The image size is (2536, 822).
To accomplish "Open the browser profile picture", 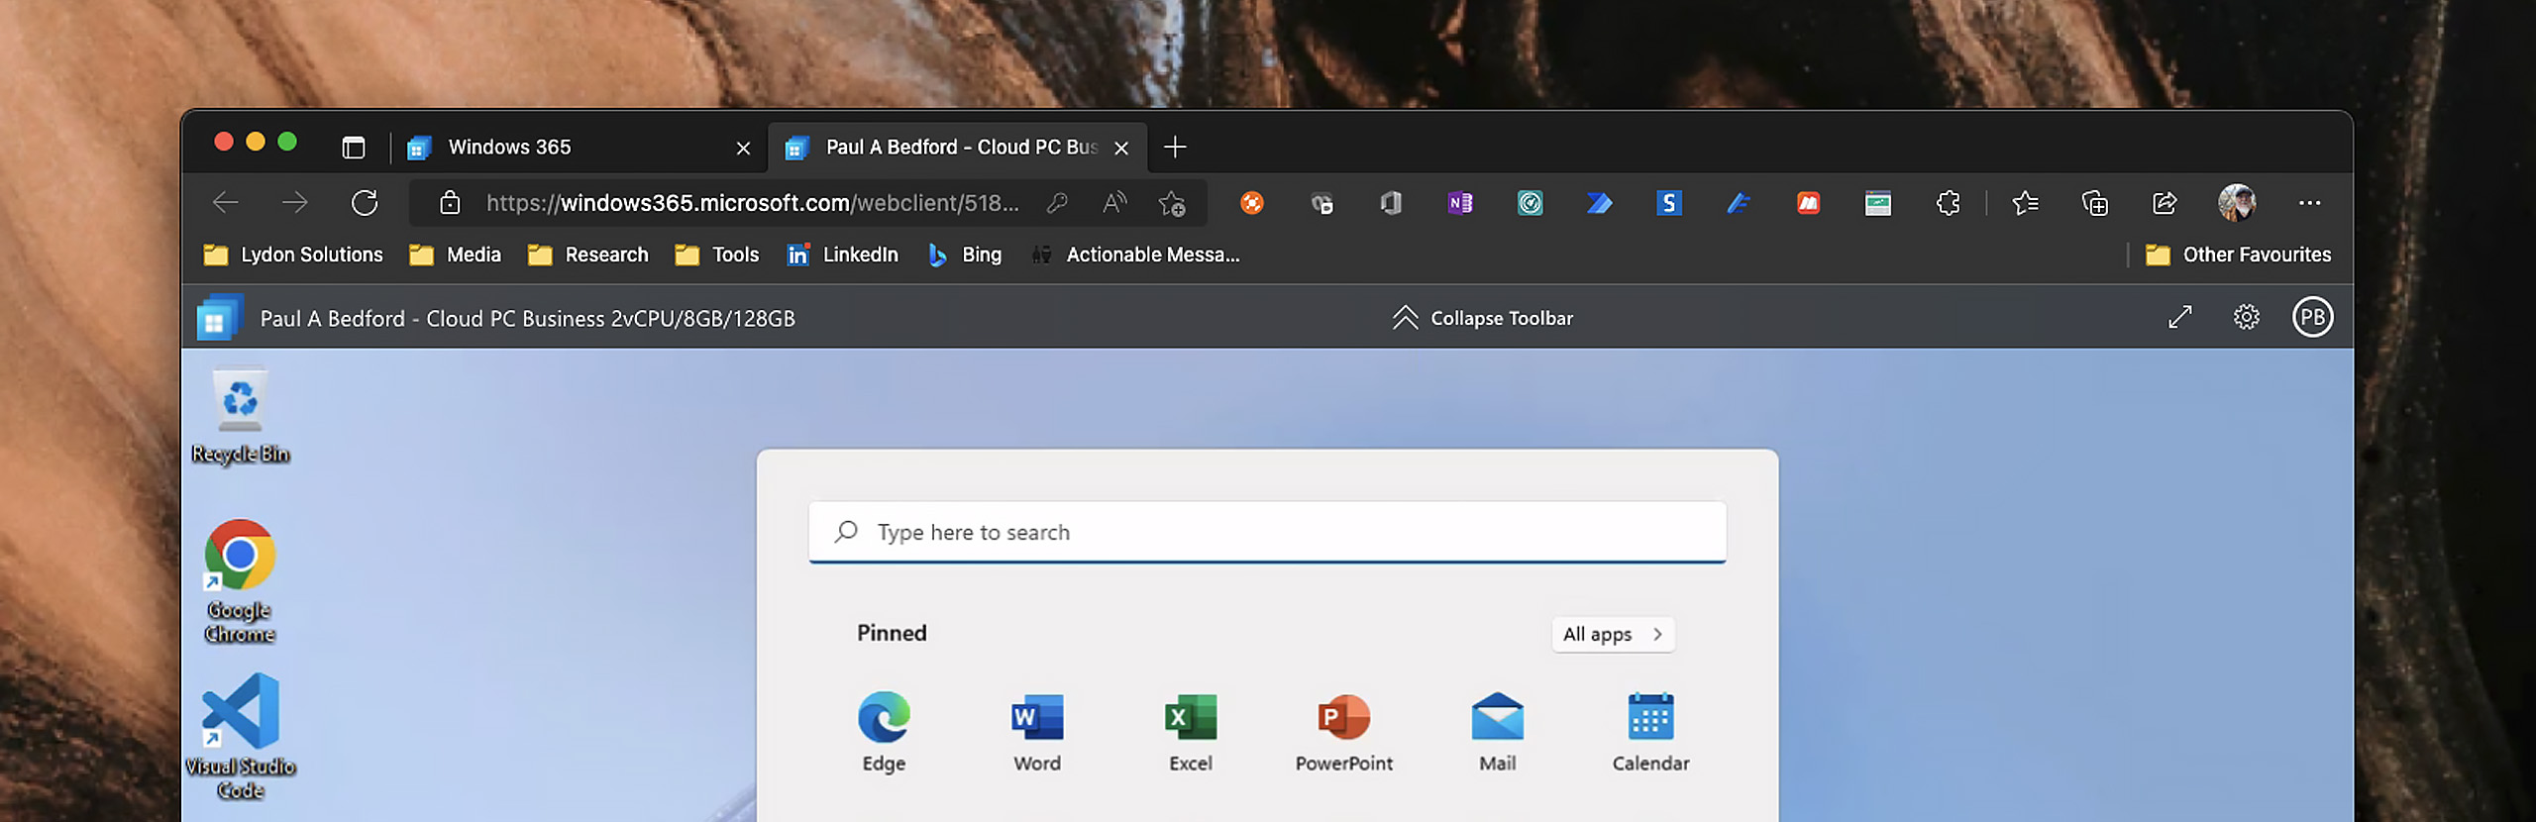I will click(x=2237, y=203).
